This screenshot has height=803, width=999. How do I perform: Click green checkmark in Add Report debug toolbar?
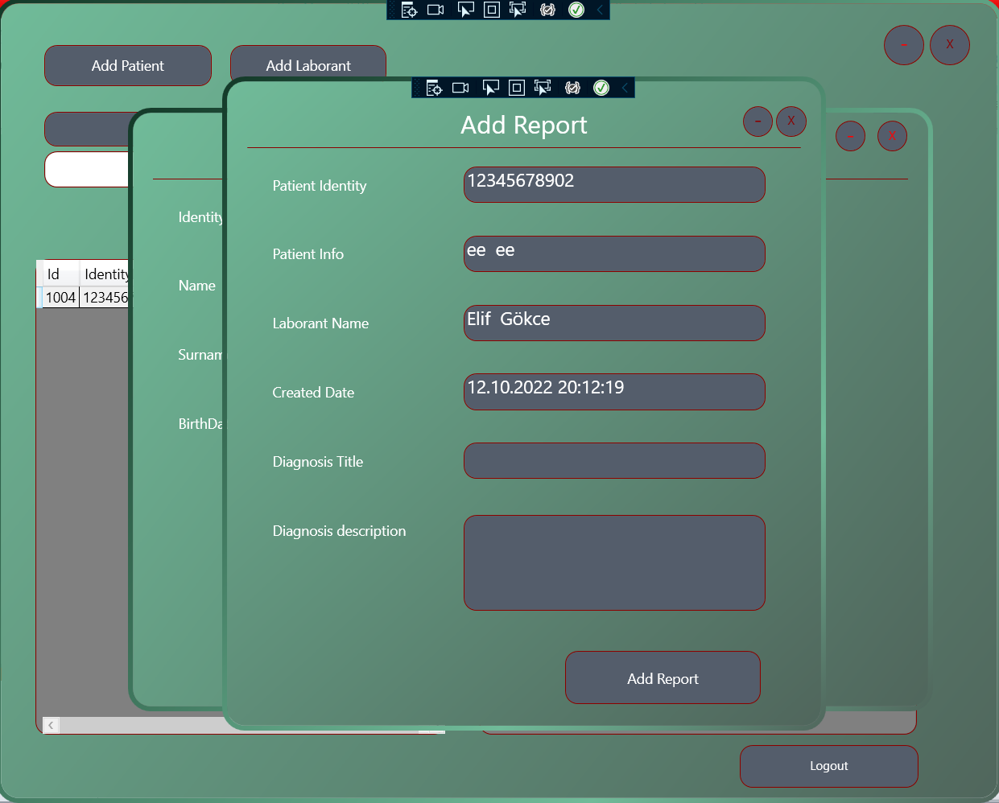pos(601,88)
